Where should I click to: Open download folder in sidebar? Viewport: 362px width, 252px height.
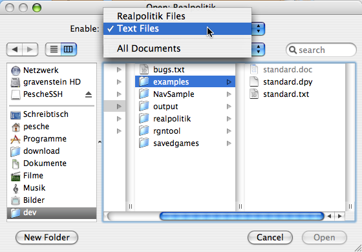(x=51, y=151)
